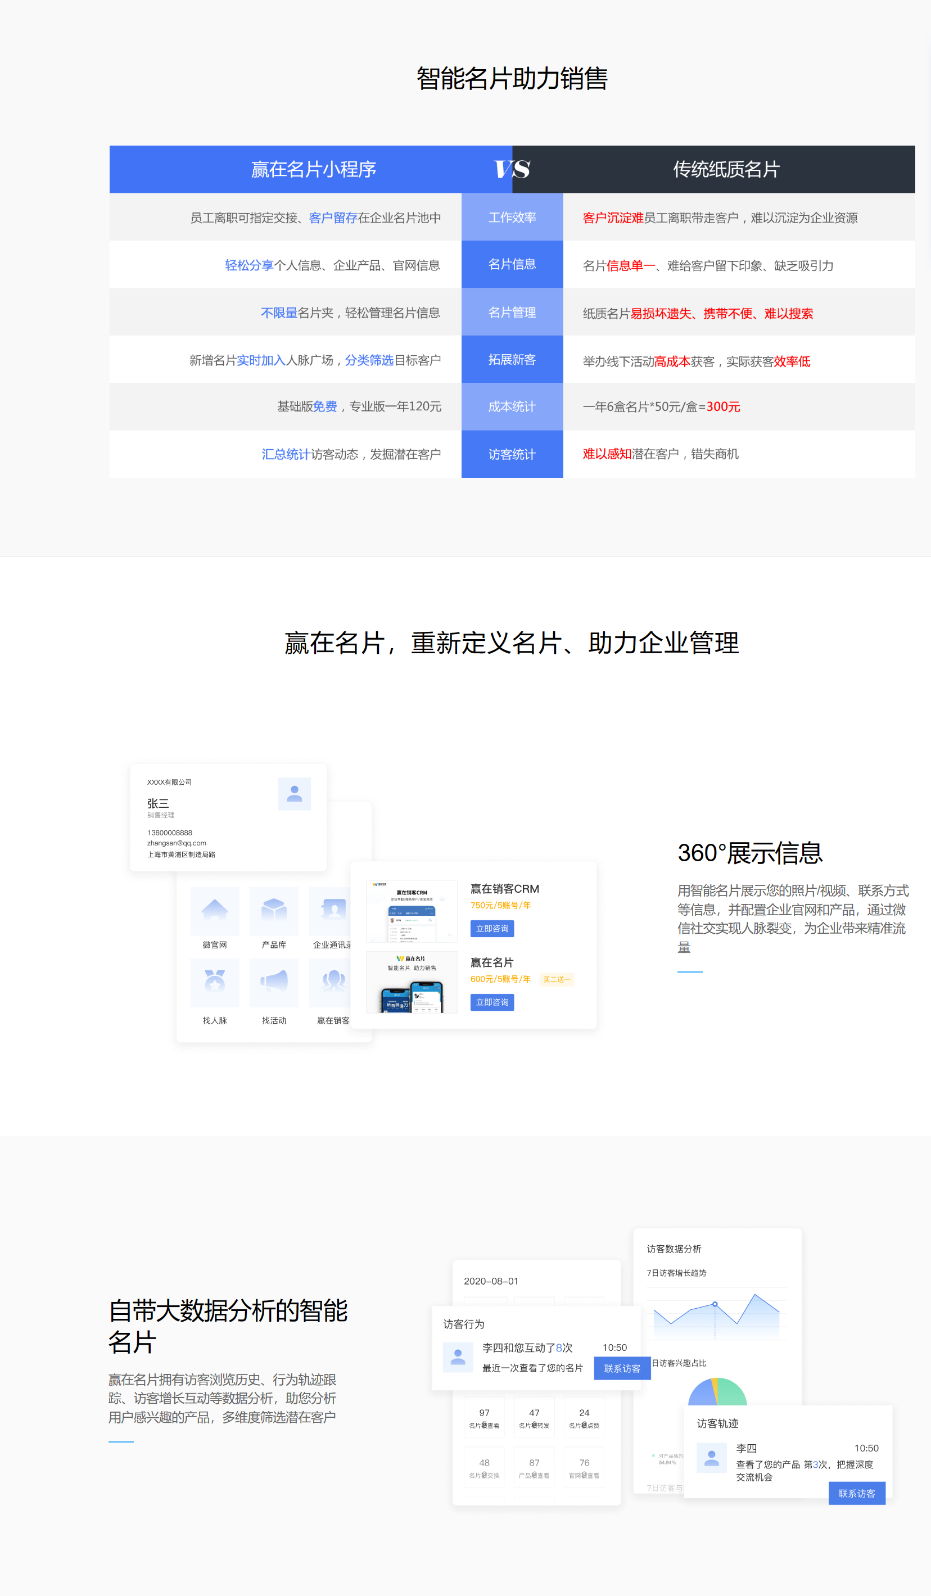This screenshot has height=1596, width=931.
Task: Open the 找活动 megaphone icon
Action: [x=274, y=982]
